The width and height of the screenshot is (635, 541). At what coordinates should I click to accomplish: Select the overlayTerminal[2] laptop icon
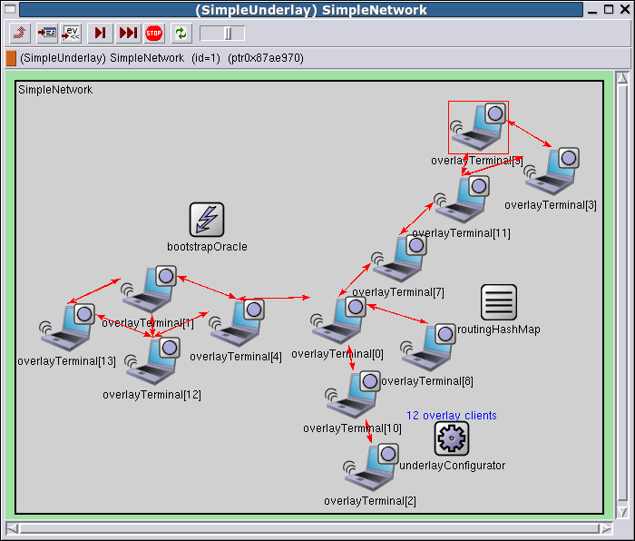[371, 467]
